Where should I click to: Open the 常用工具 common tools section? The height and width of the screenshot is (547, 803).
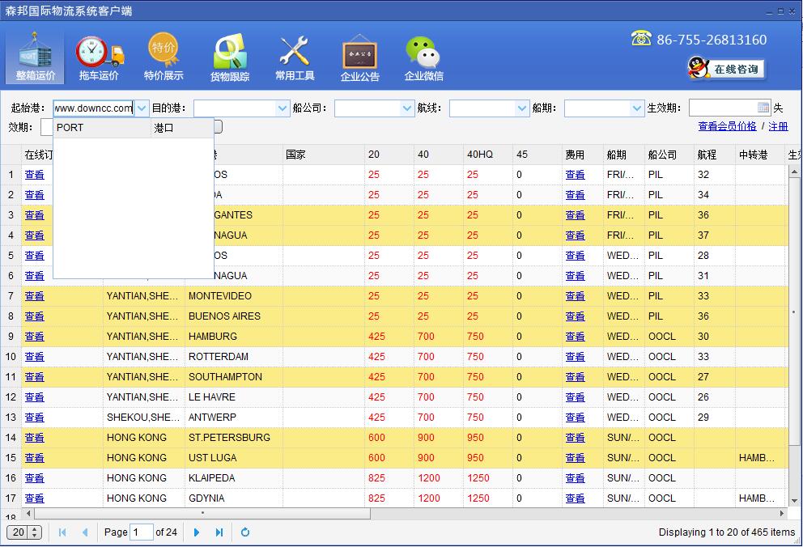pyautogui.click(x=295, y=58)
